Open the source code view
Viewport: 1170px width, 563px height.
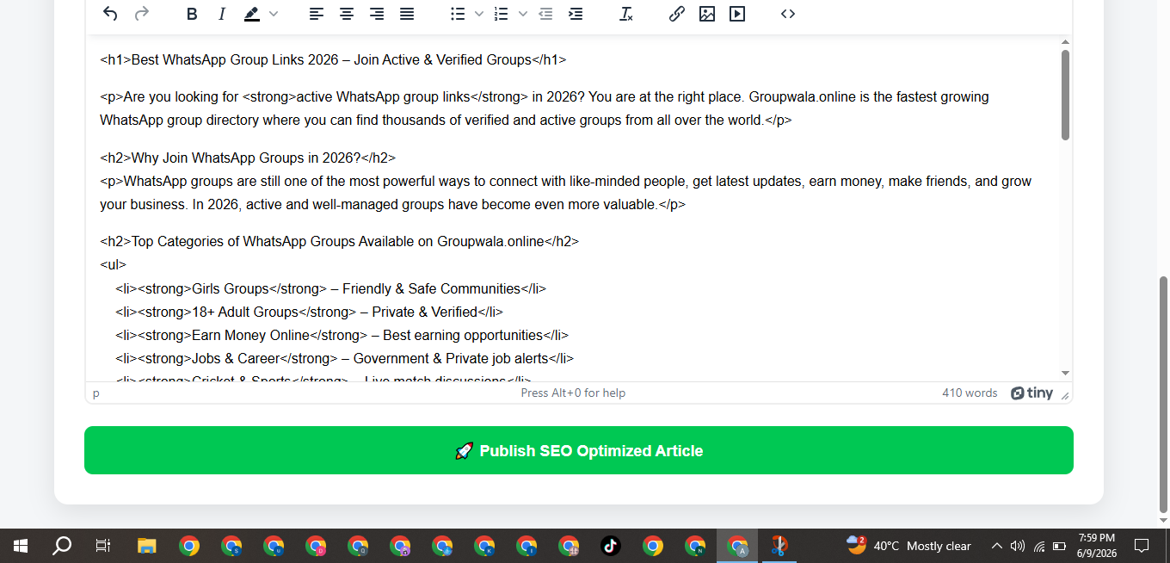click(x=788, y=14)
